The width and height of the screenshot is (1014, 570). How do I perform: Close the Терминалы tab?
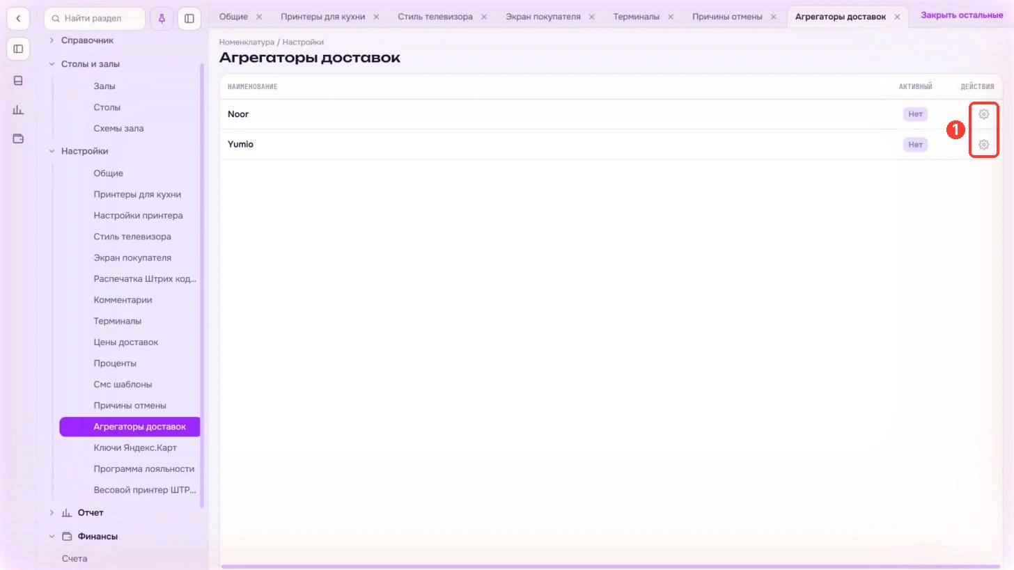click(671, 17)
